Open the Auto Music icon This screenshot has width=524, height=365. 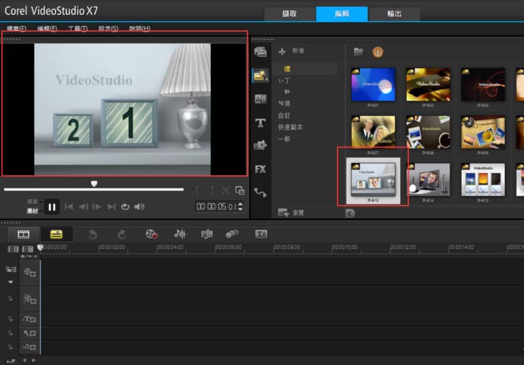click(x=207, y=234)
